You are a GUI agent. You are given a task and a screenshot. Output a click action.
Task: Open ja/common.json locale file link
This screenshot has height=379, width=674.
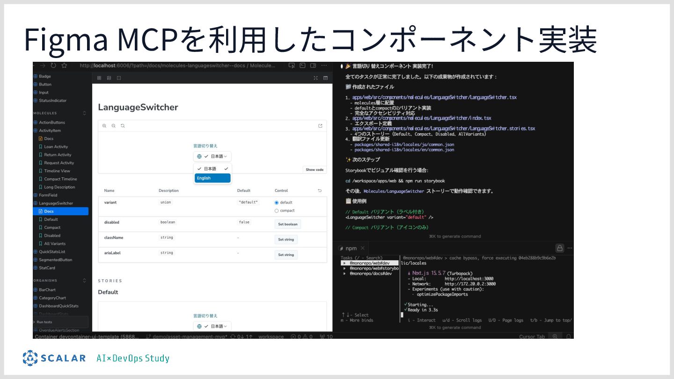coord(404,145)
